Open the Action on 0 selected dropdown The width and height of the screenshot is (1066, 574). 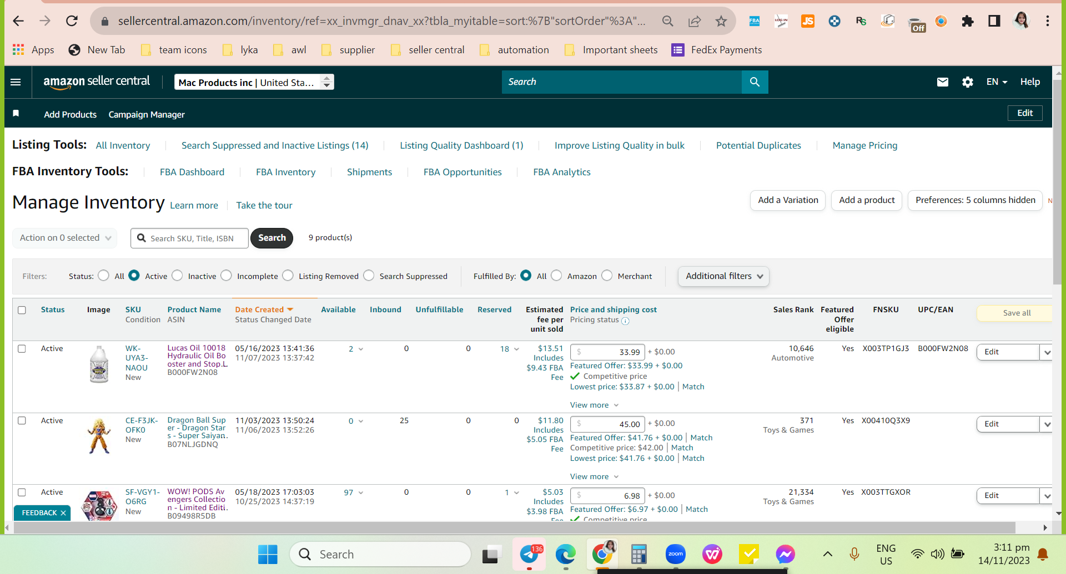click(65, 238)
